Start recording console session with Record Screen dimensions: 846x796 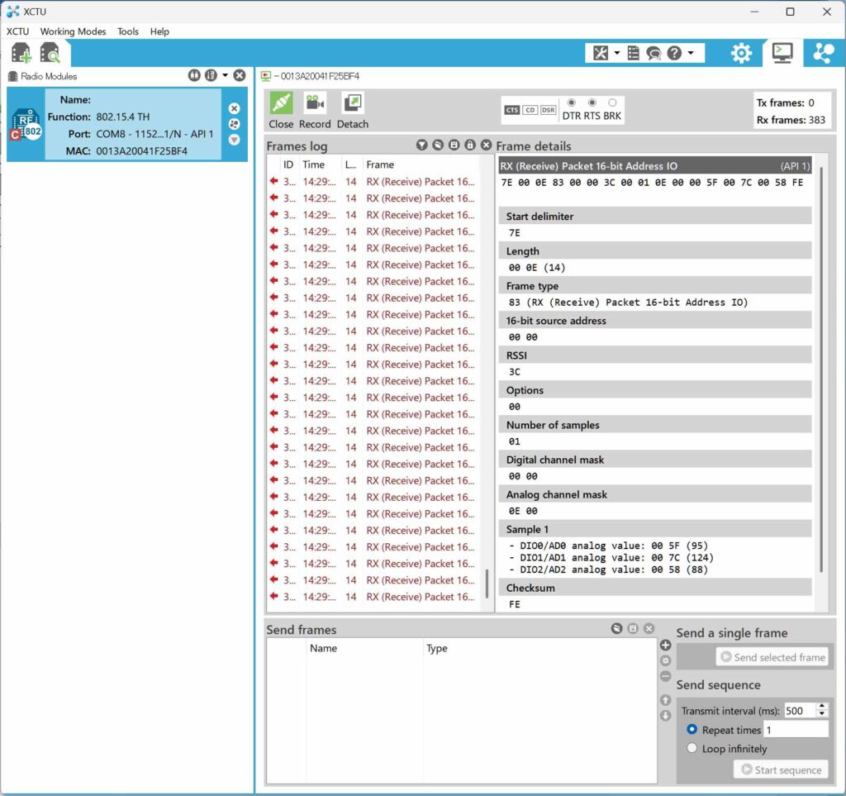pos(315,111)
